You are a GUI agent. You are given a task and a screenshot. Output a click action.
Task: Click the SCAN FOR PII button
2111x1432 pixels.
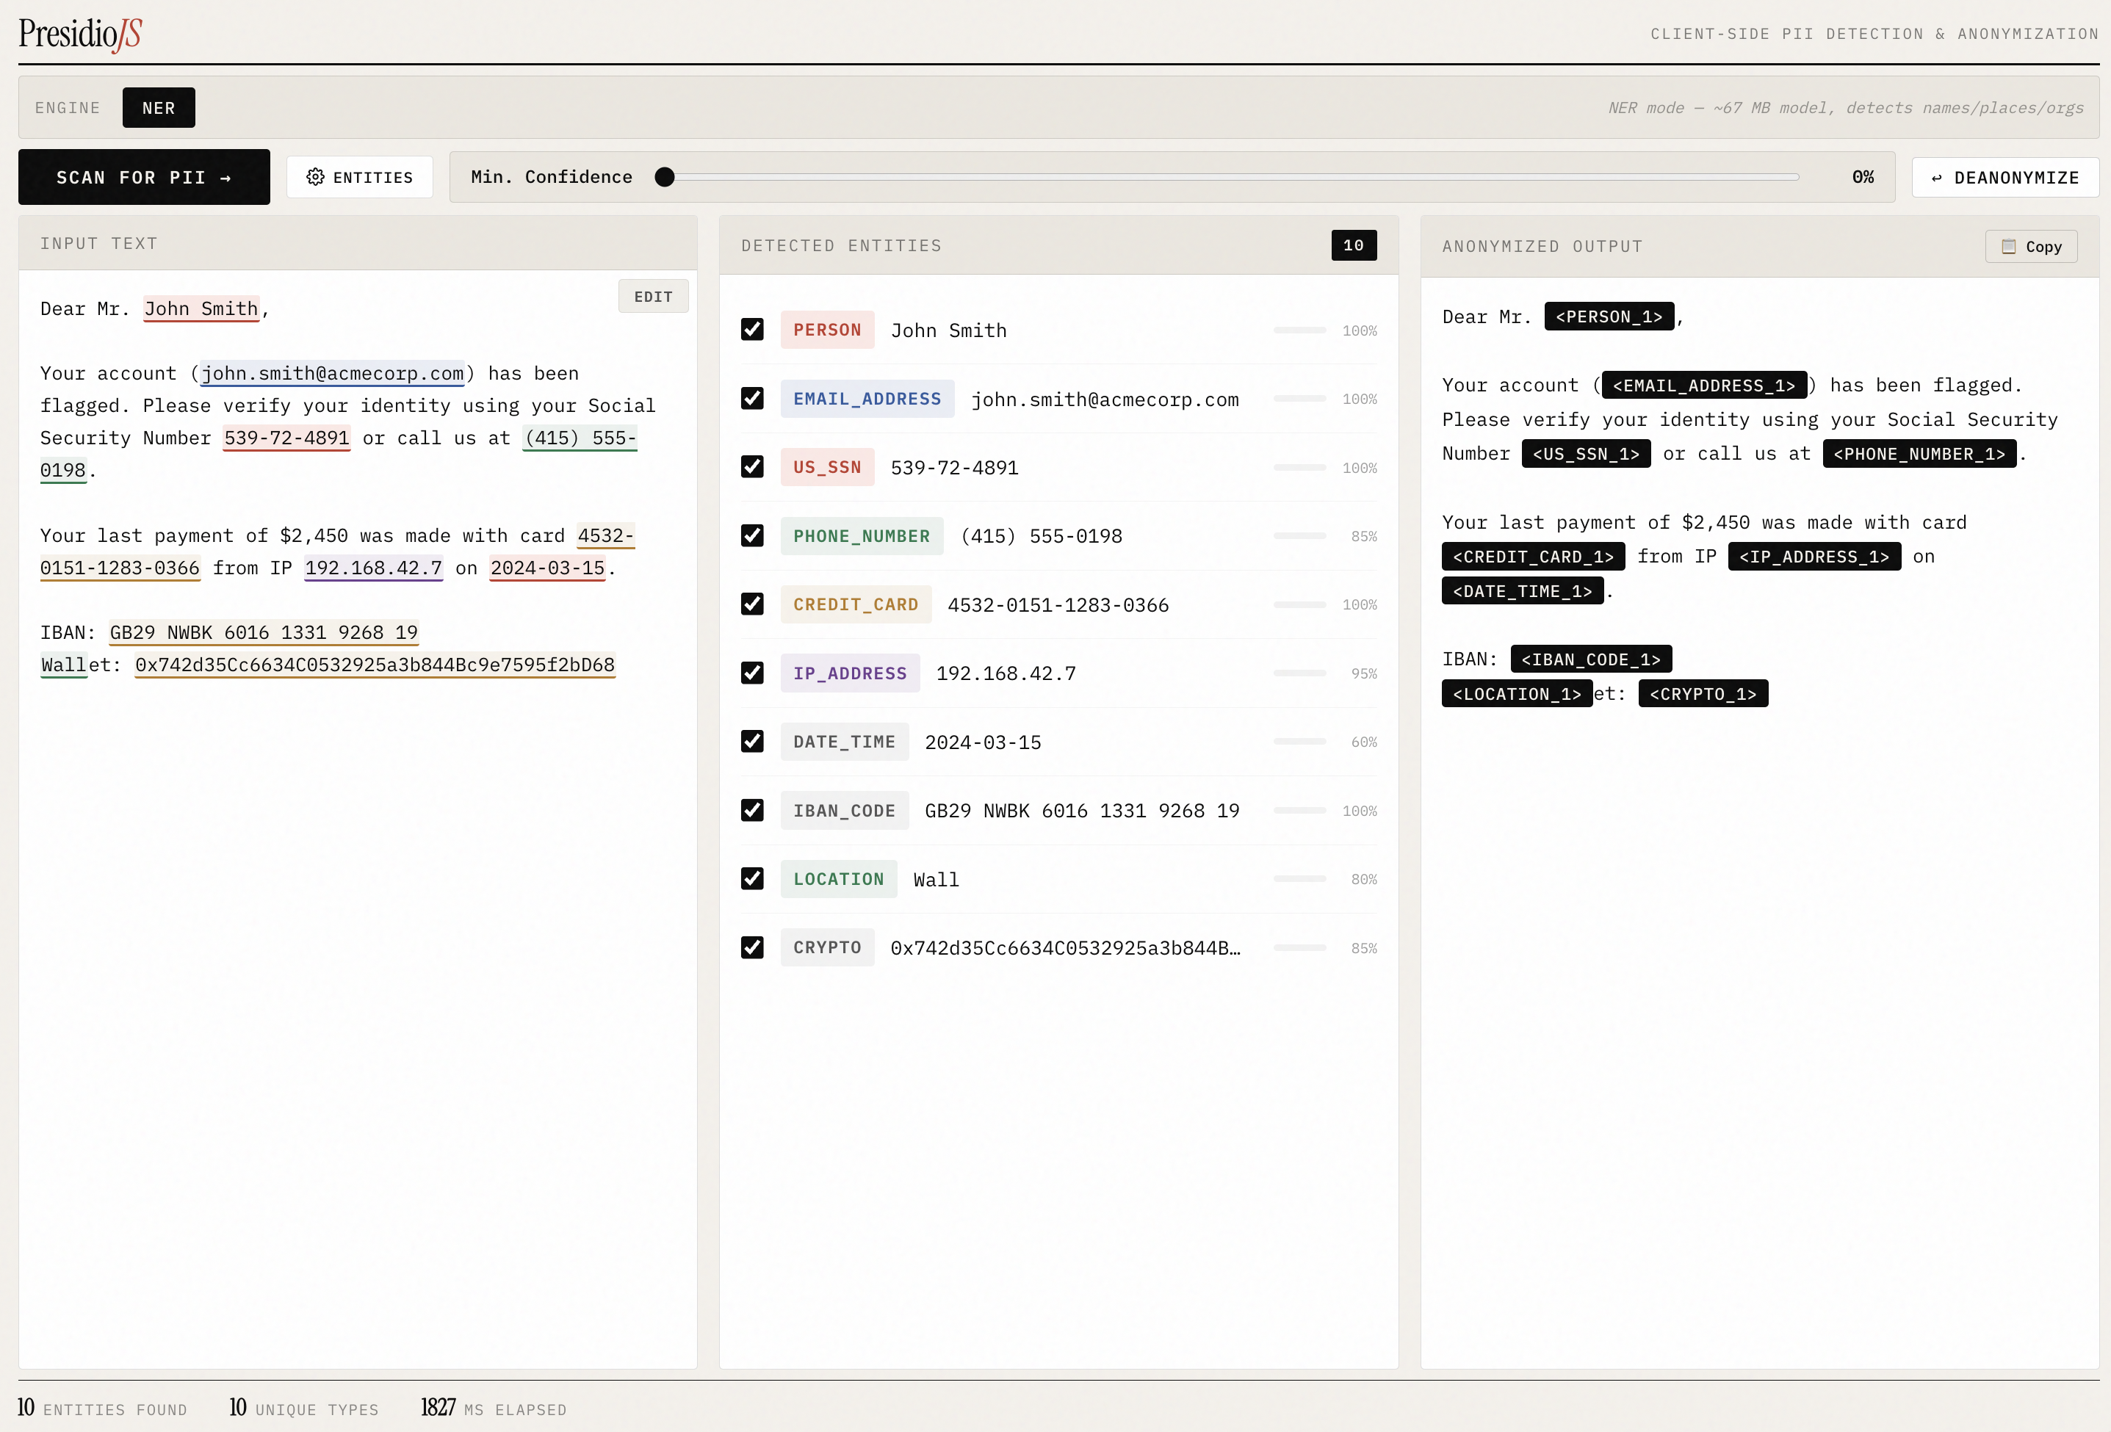[143, 177]
